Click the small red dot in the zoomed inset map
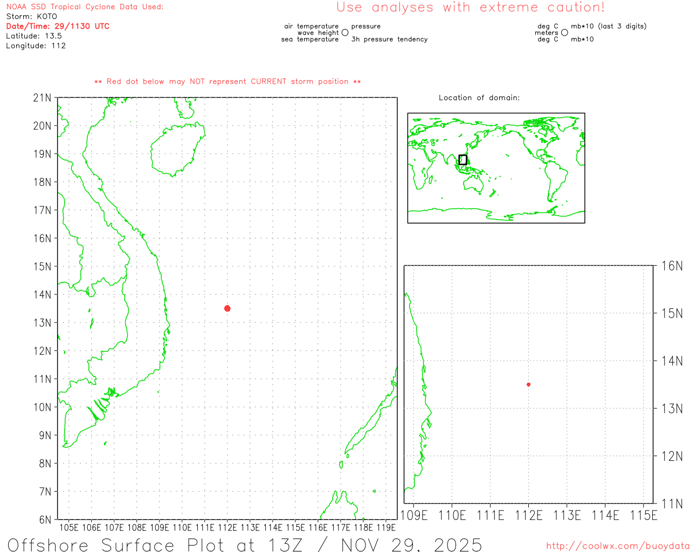The height and width of the screenshot is (552, 690). point(528,384)
